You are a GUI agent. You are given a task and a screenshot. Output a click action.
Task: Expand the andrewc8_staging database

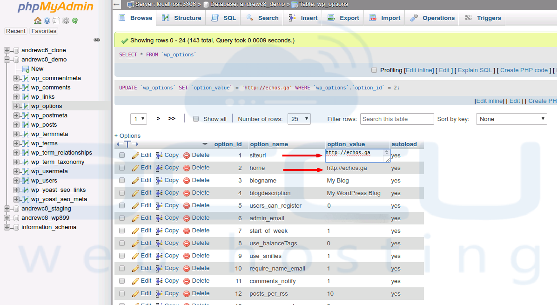click(x=7, y=209)
